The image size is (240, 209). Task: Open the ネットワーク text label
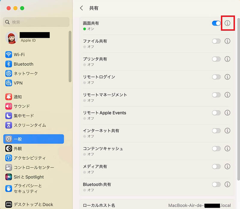pyautogui.click(x=26, y=74)
